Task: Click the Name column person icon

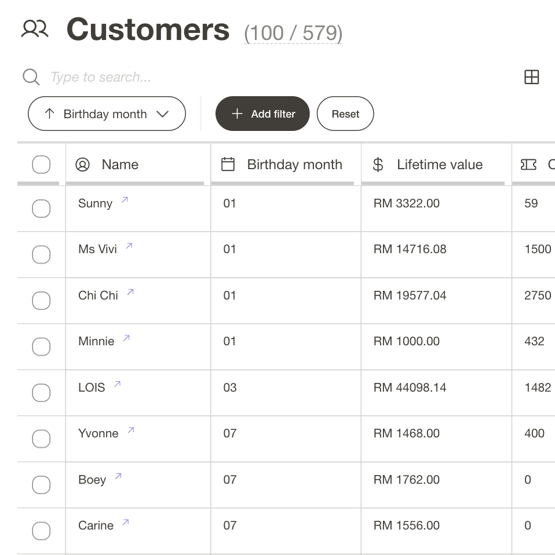Action: [x=82, y=165]
